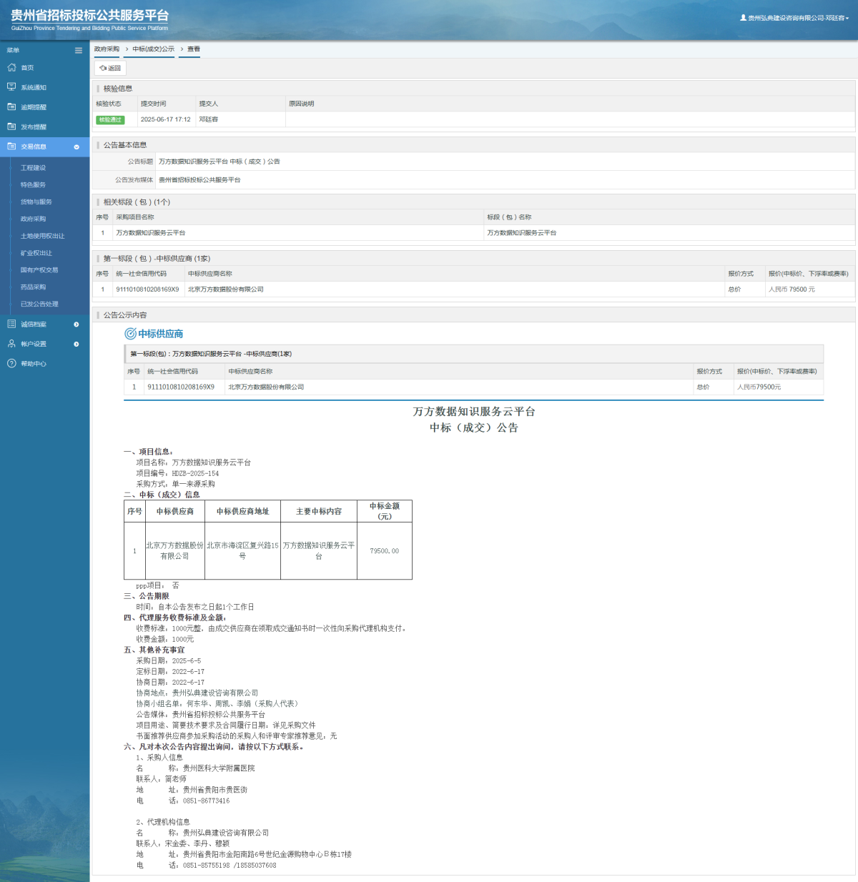Viewport: 858px width, 882px height.
Task: Click the hamburger menu collapse icon
Action: [x=79, y=50]
